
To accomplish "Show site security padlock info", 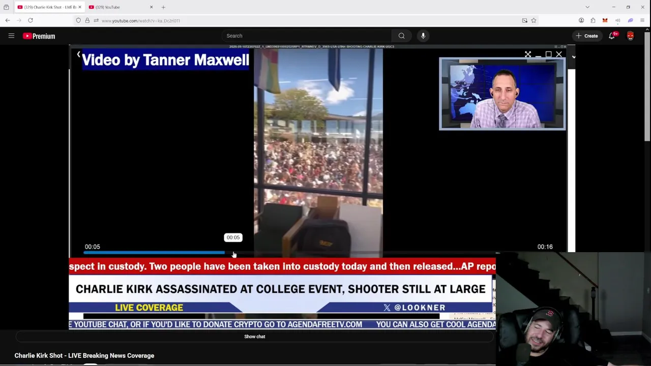I will (x=87, y=20).
